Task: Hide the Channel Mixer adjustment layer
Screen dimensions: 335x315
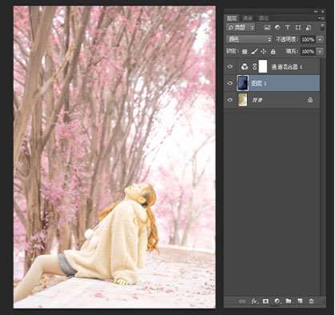Action: coord(230,66)
